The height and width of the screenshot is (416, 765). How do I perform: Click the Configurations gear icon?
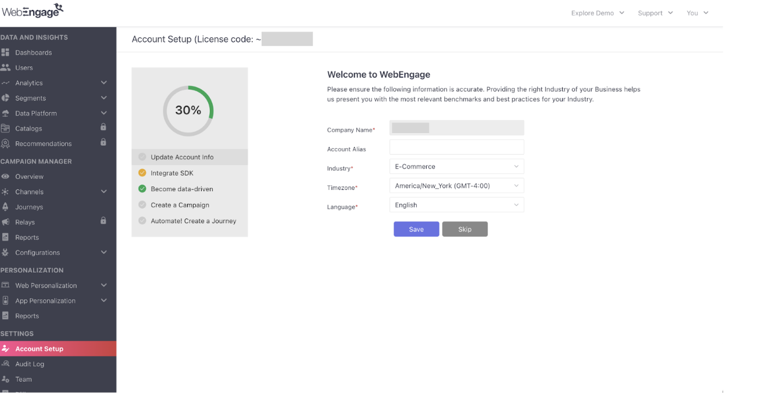coord(5,253)
